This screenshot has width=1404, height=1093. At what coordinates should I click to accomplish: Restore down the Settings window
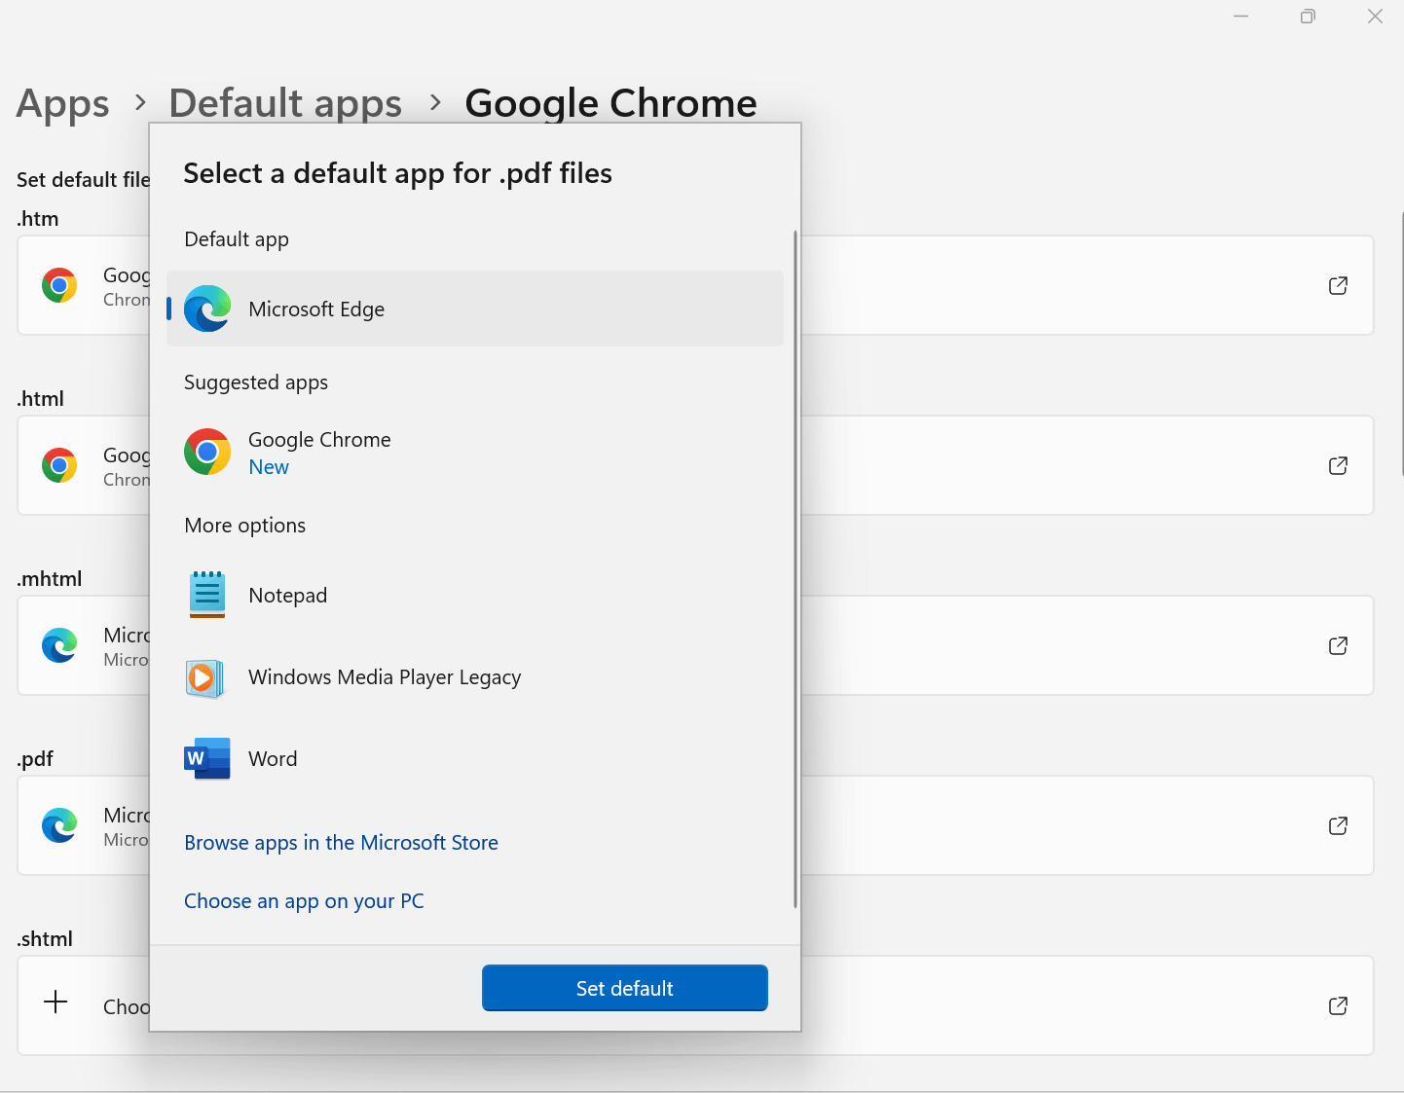[x=1308, y=17]
